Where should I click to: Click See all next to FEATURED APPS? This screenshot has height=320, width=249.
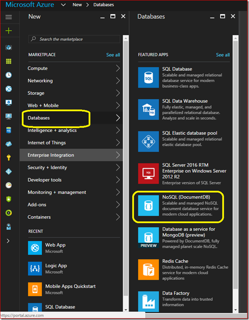point(223,55)
